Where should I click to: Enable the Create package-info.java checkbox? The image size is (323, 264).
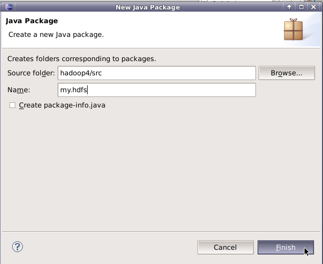pyautogui.click(x=12, y=105)
